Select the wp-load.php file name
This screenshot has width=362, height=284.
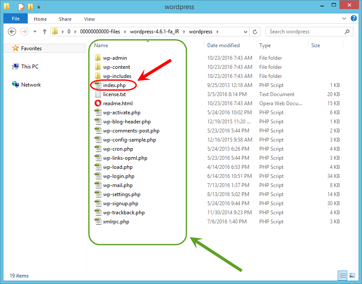tap(118, 167)
